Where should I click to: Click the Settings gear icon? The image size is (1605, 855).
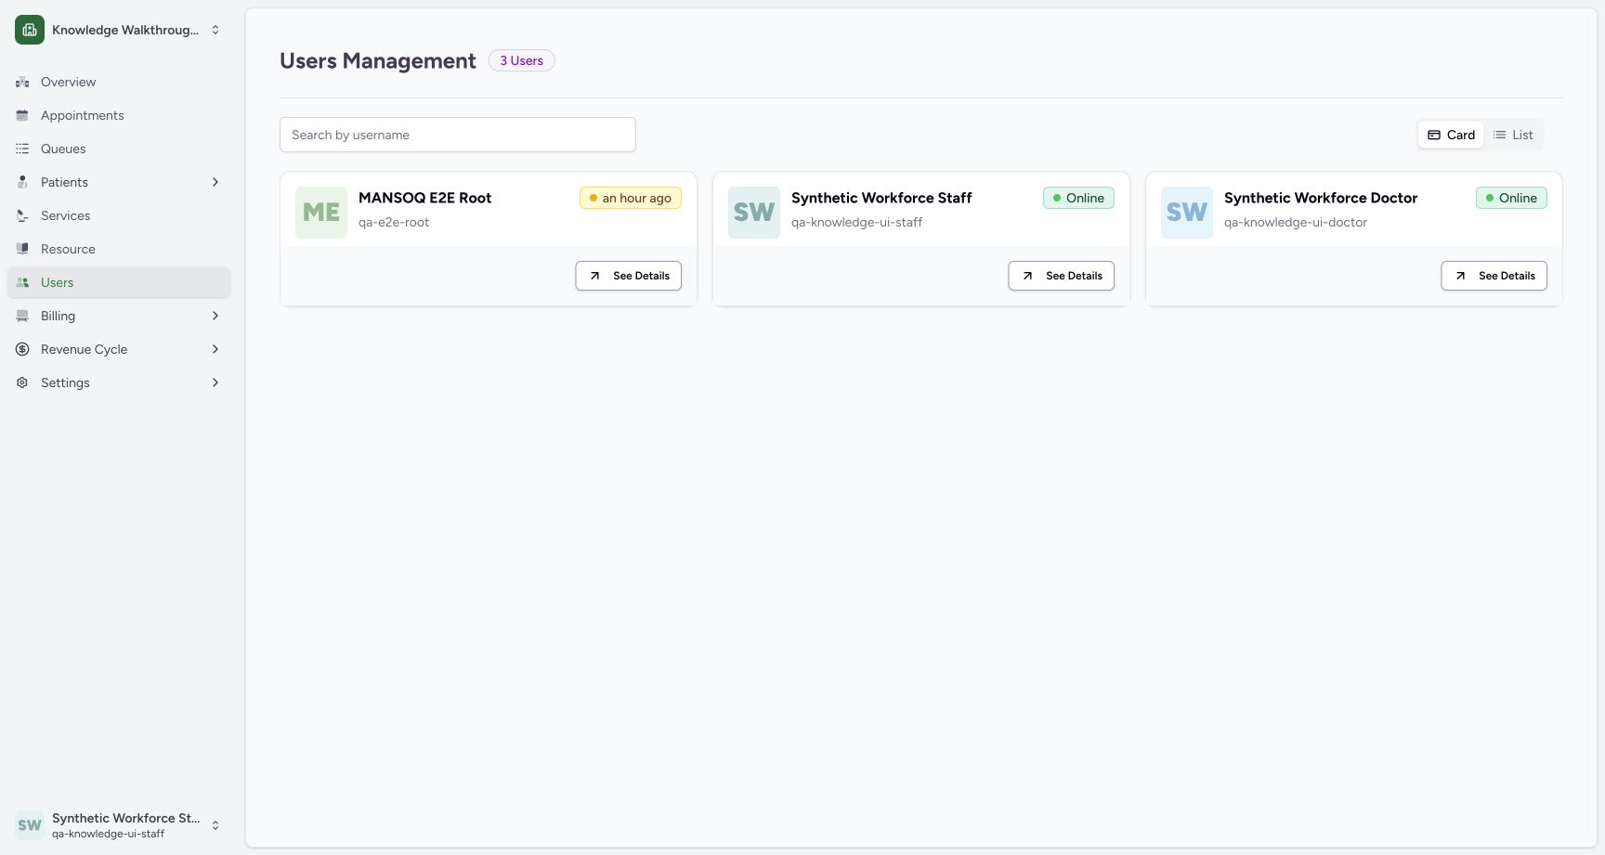[22, 383]
